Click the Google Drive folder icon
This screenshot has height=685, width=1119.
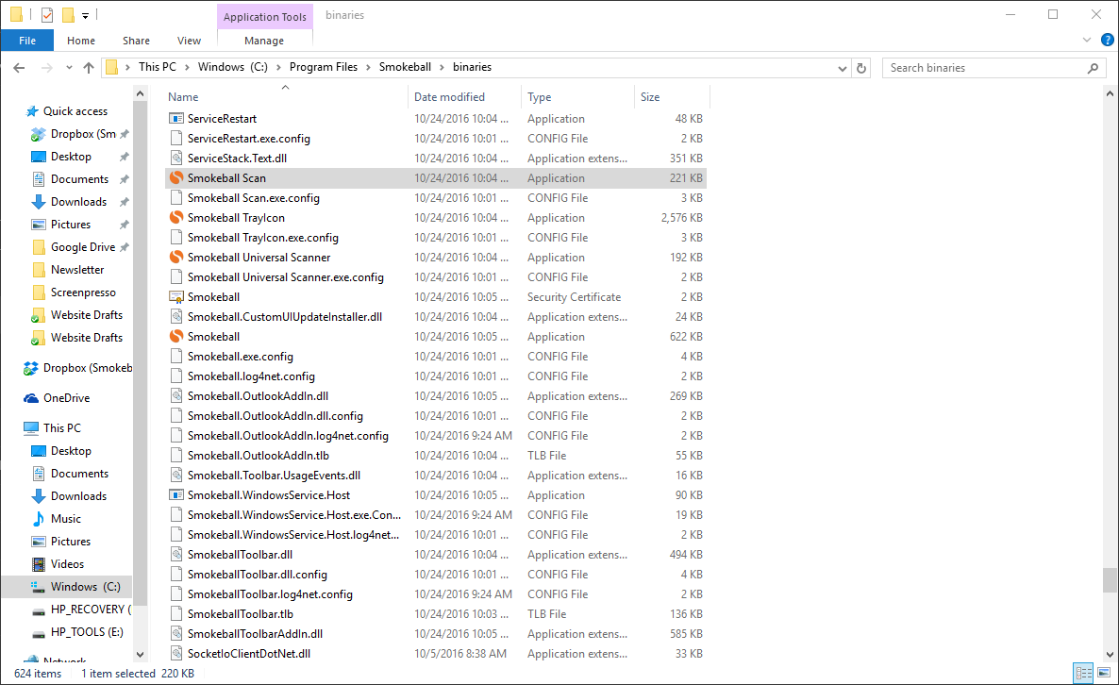(39, 247)
